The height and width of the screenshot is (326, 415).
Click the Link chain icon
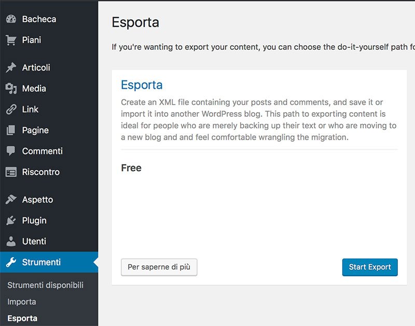[x=11, y=110]
